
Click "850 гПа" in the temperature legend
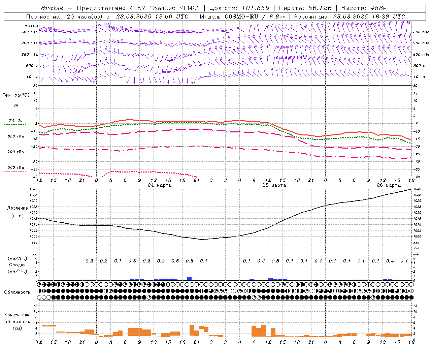[15, 136]
